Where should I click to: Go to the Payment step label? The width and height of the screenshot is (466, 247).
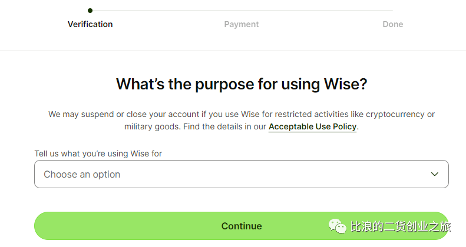[242, 24]
